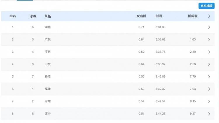The height and width of the screenshot is (123, 219).
Task: Expand details arrow for 湖北 row
Action: click(x=209, y=27)
